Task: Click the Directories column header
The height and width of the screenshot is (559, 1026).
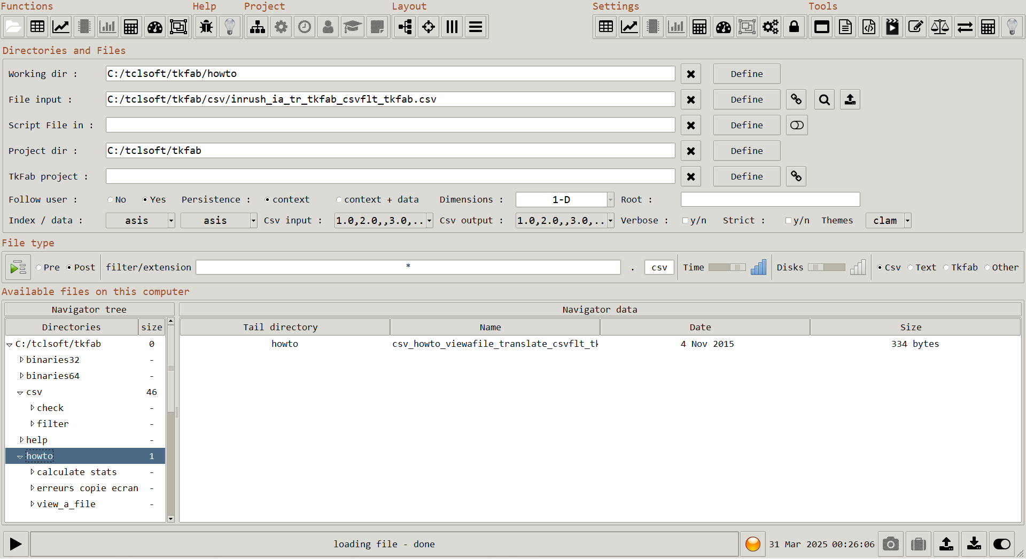Action: click(x=71, y=327)
